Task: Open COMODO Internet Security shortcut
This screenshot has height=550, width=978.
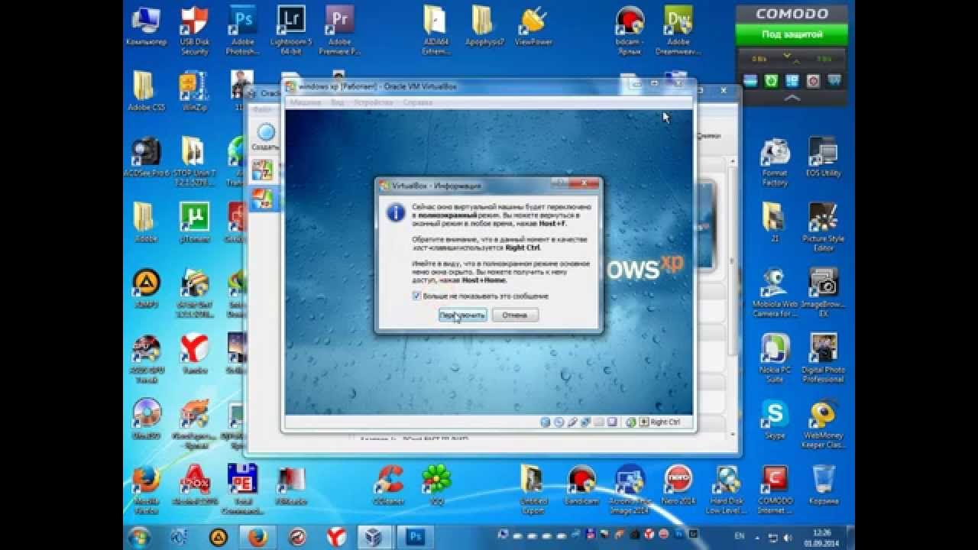Action: click(775, 489)
